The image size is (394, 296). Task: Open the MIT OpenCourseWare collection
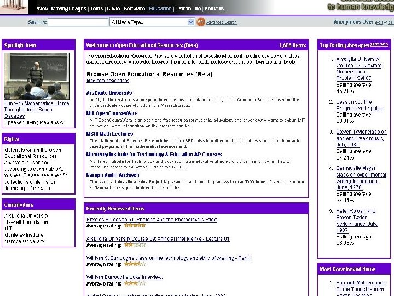pyautogui.click(x=112, y=113)
